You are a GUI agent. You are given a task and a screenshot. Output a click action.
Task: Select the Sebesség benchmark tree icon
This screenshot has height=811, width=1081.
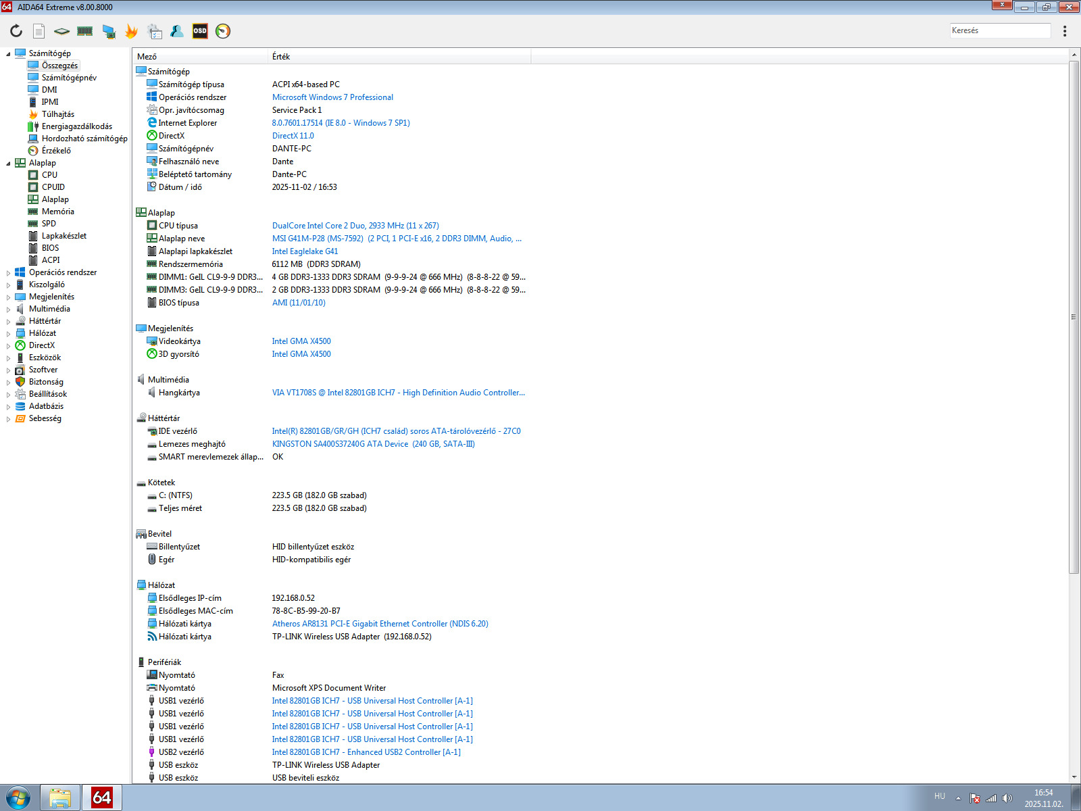click(20, 418)
